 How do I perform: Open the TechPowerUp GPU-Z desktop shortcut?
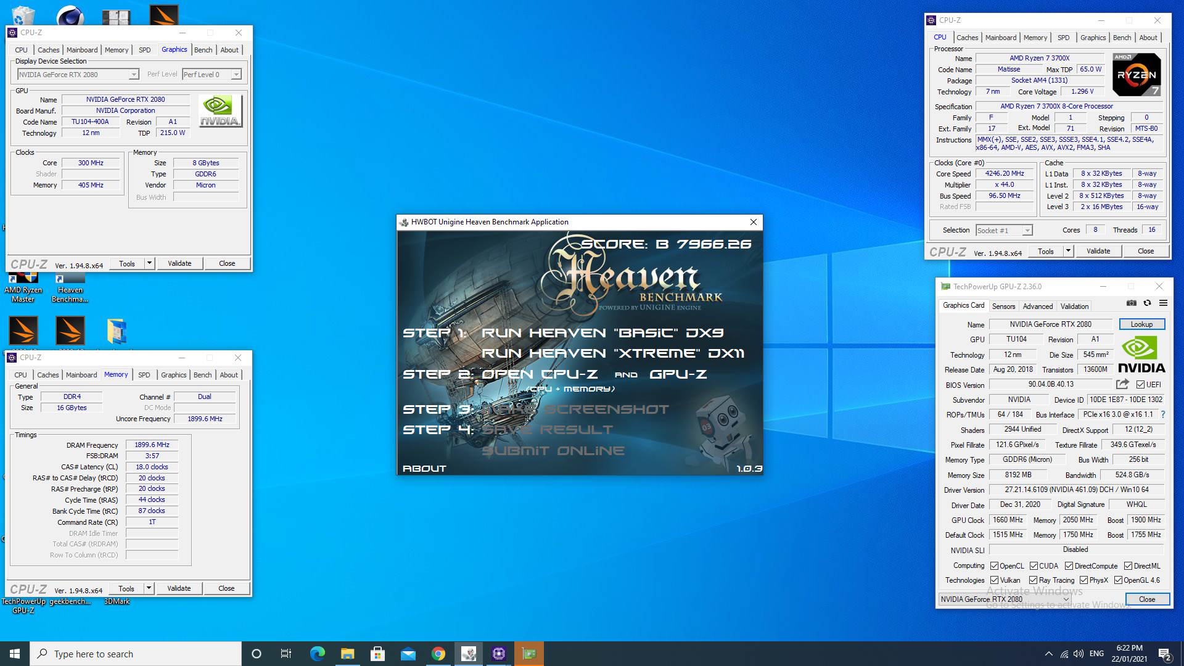point(23,606)
